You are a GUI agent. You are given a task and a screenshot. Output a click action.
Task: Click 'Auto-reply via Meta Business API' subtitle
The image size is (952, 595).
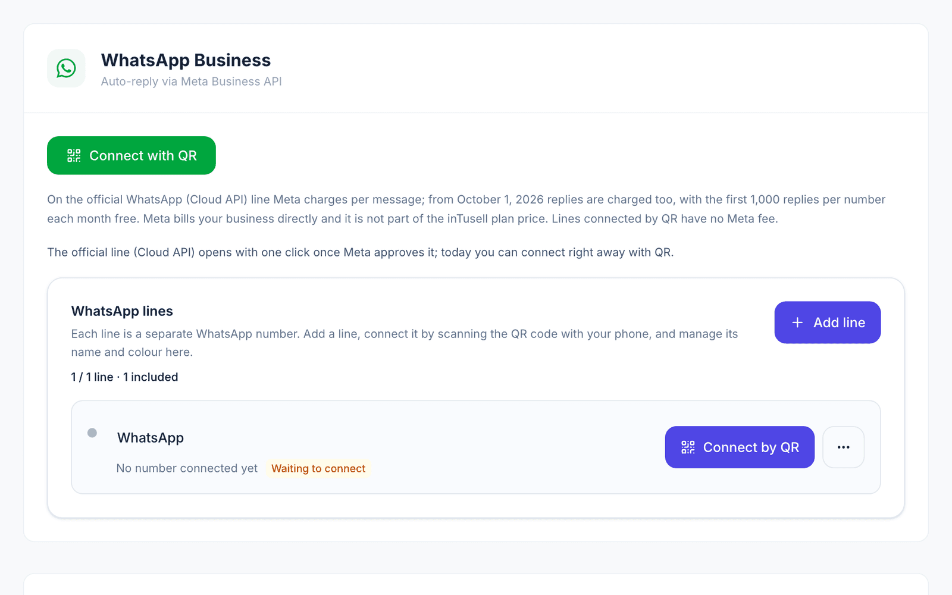pos(191,82)
